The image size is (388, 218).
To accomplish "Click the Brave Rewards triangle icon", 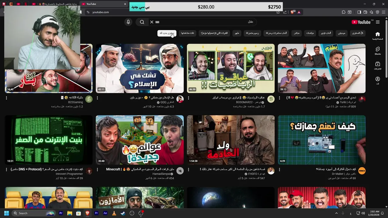I will point(299,12).
